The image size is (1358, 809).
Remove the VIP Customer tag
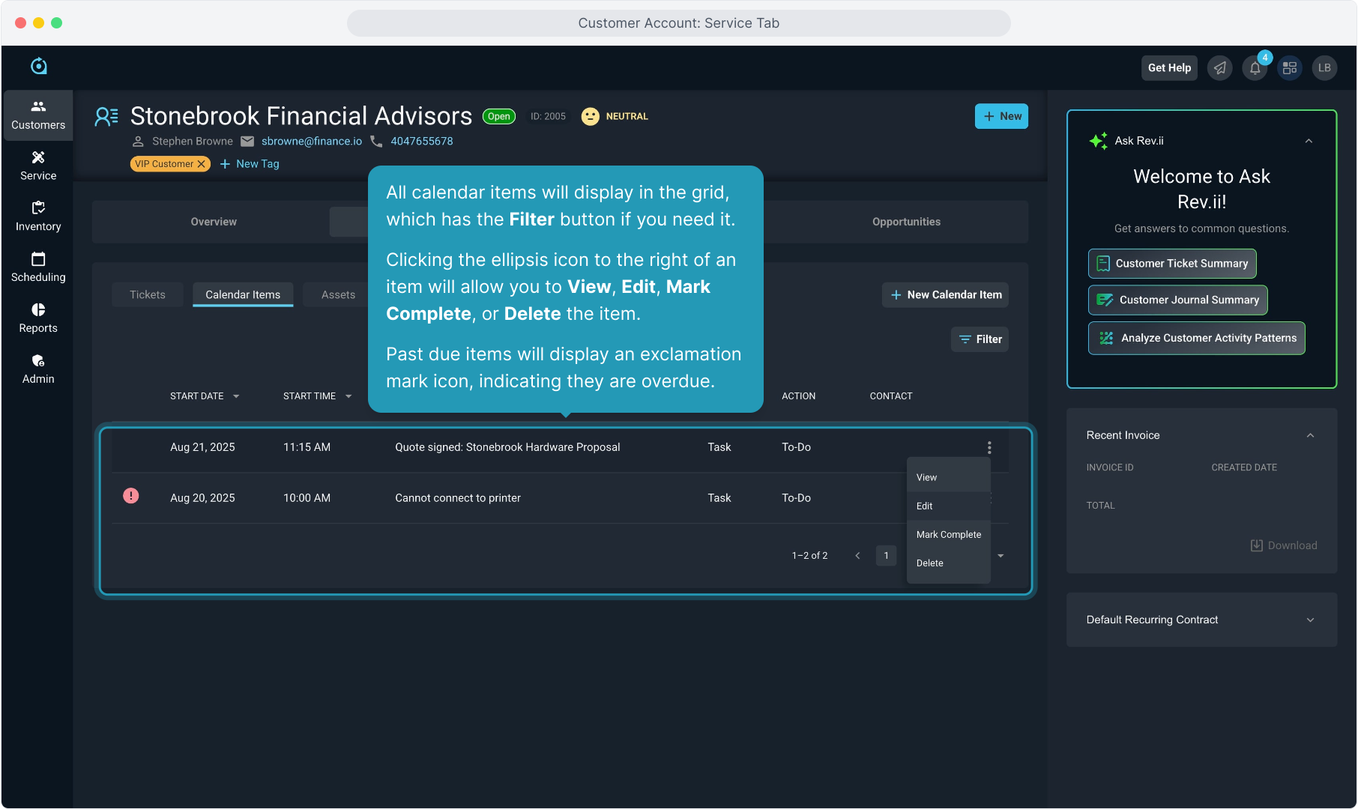tap(201, 164)
